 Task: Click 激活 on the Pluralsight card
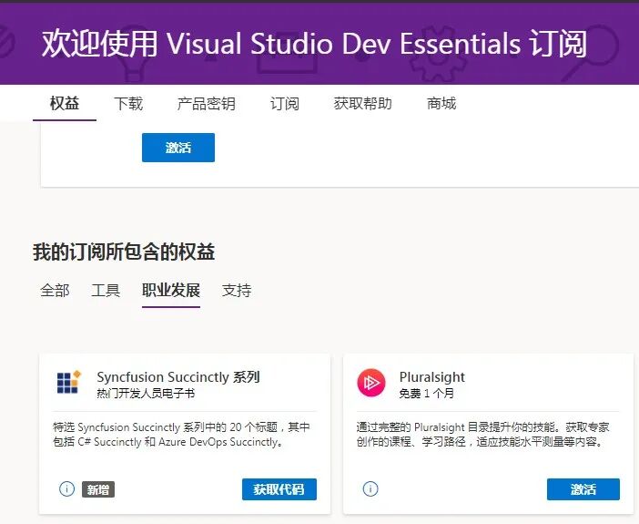point(583,489)
